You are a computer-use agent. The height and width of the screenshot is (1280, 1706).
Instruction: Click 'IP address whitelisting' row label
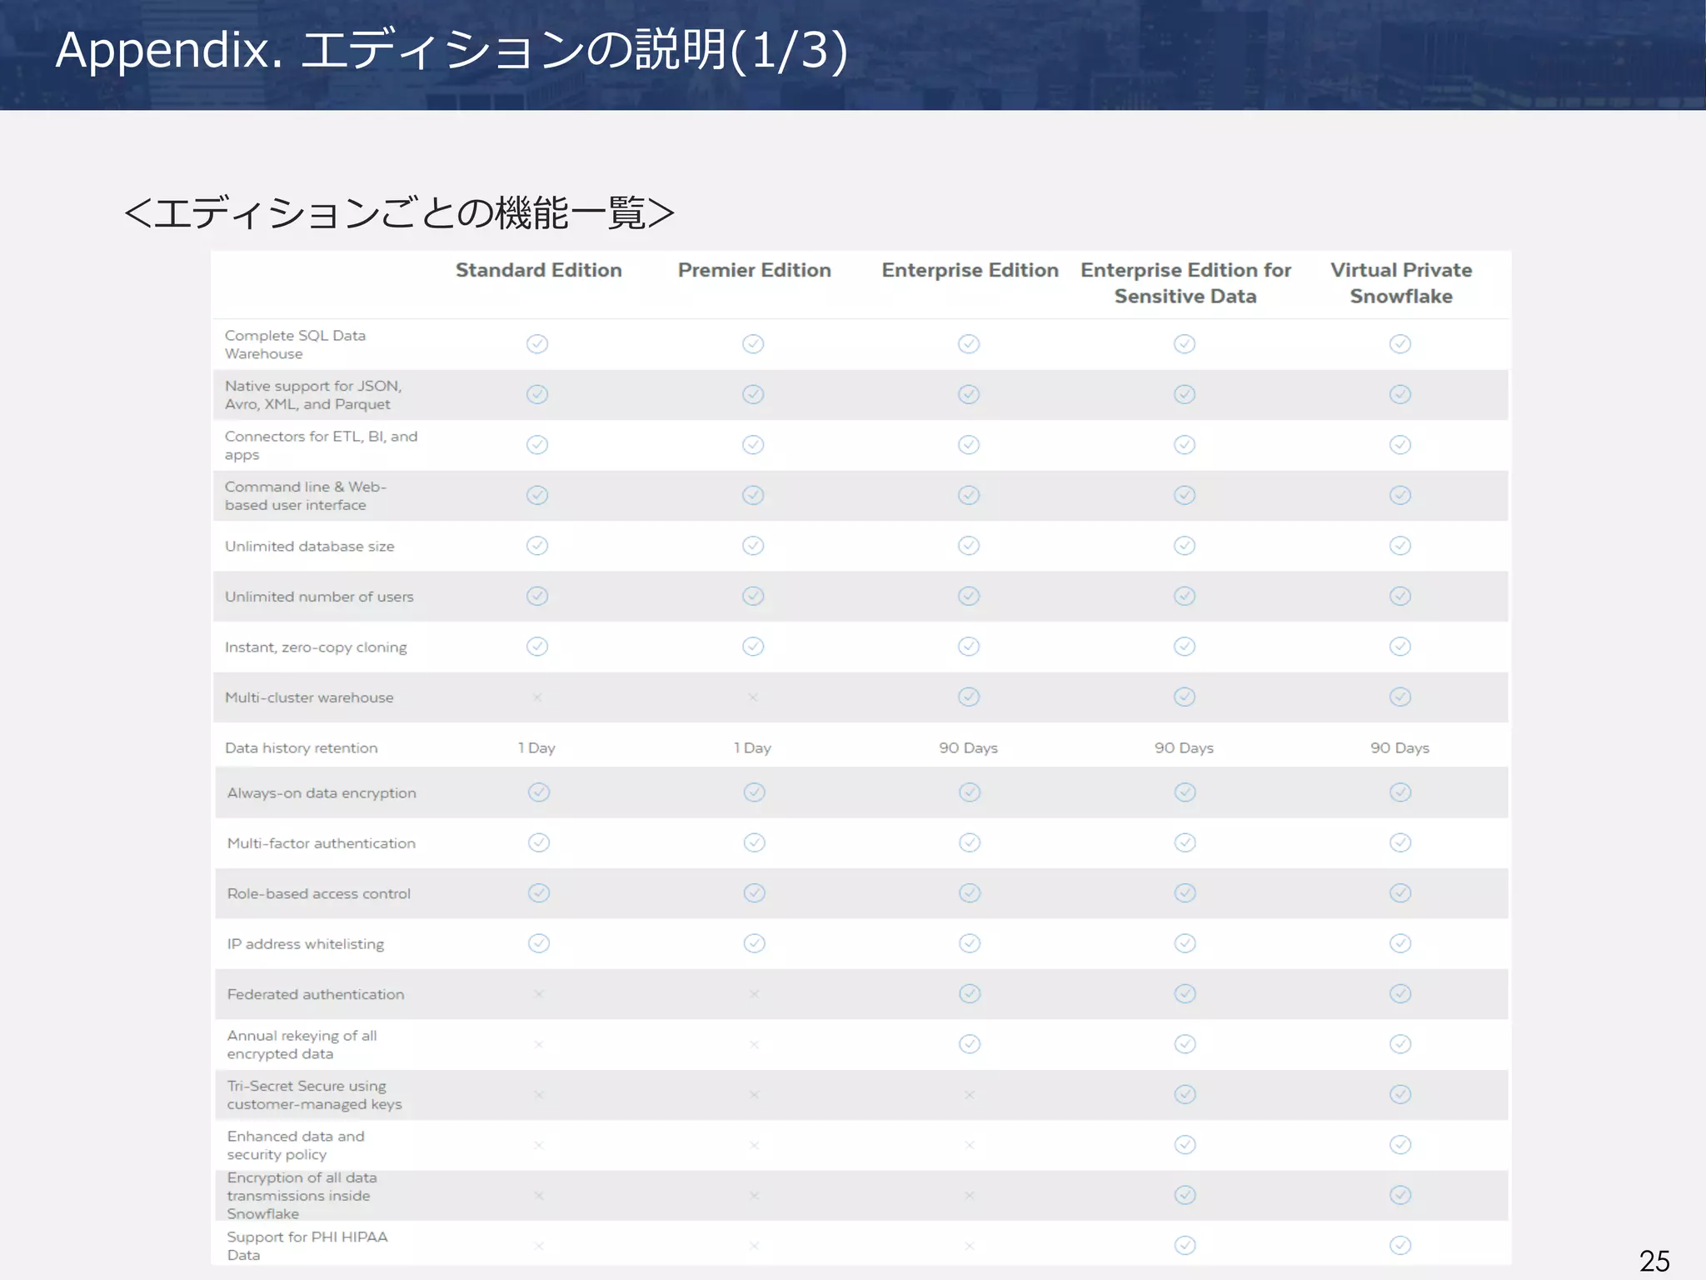306,944
